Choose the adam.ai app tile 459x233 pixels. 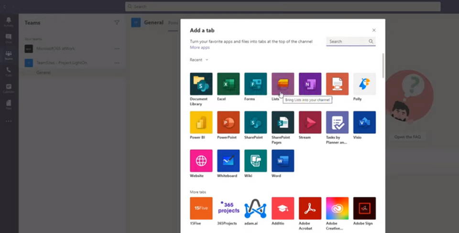(x=255, y=208)
